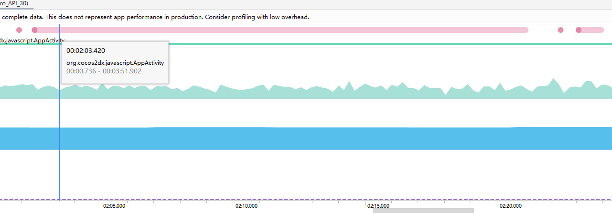The height and width of the screenshot is (213, 612).
Task: Click the 02:15.000 label on the time axis
Action: point(379,206)
